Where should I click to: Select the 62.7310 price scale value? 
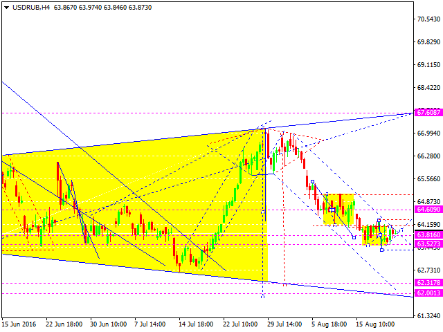pos(429,270)
